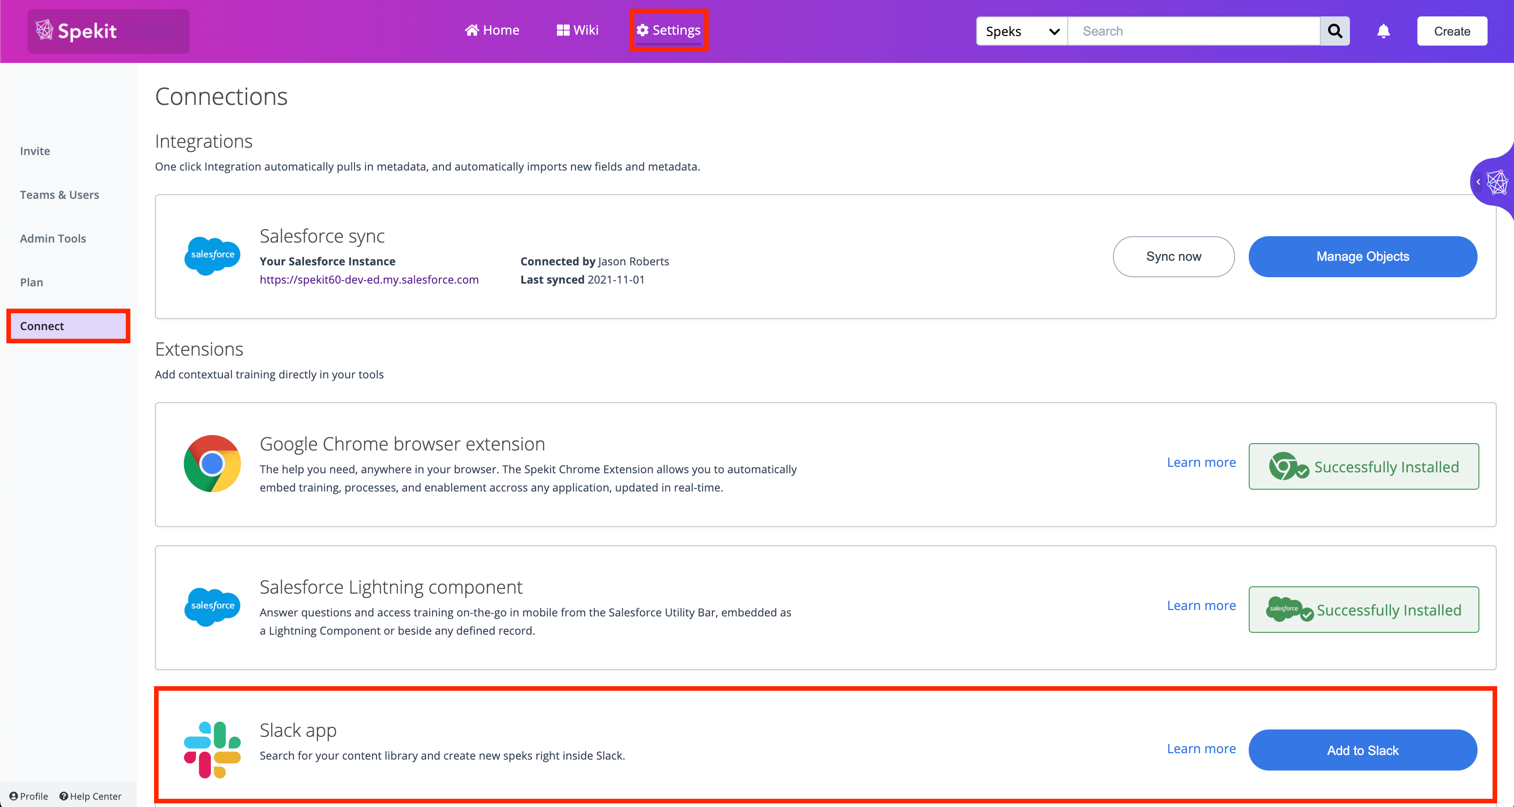Expand the Spekit side panel tab

[x=1493, y=182]
